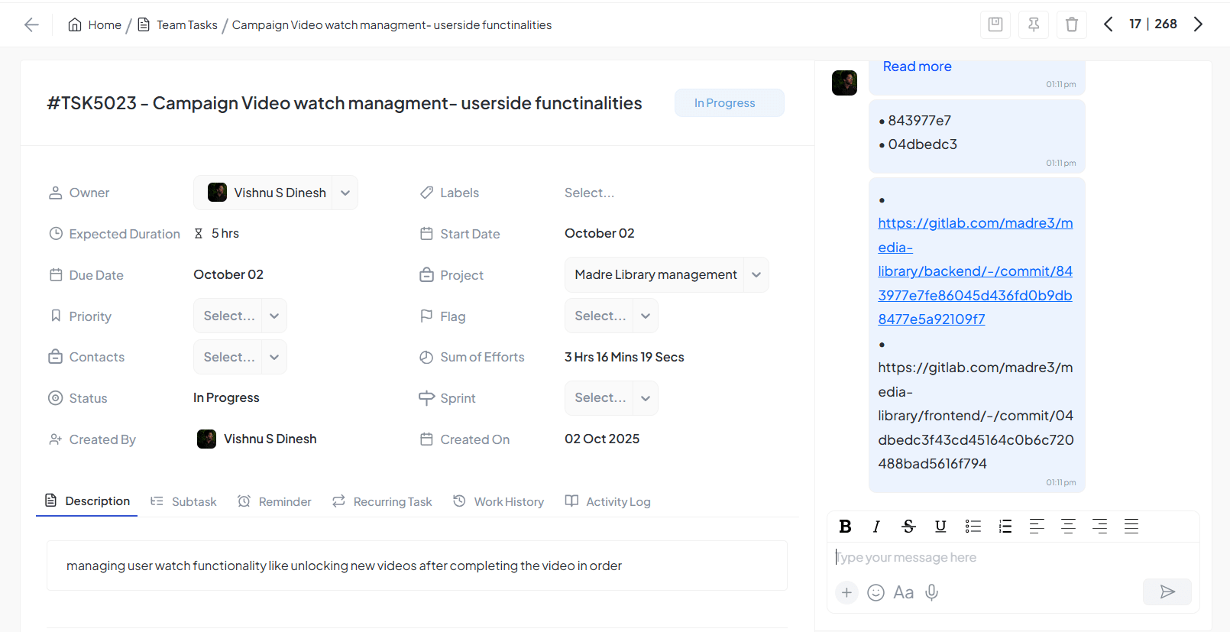The height and width of the screenshot is (632, 1230).
Task: Open the Activity Log tab
Action: (607, 501)
